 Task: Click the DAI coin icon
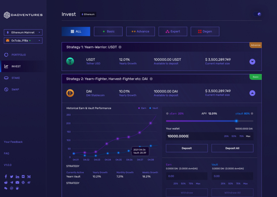point(70,93)
